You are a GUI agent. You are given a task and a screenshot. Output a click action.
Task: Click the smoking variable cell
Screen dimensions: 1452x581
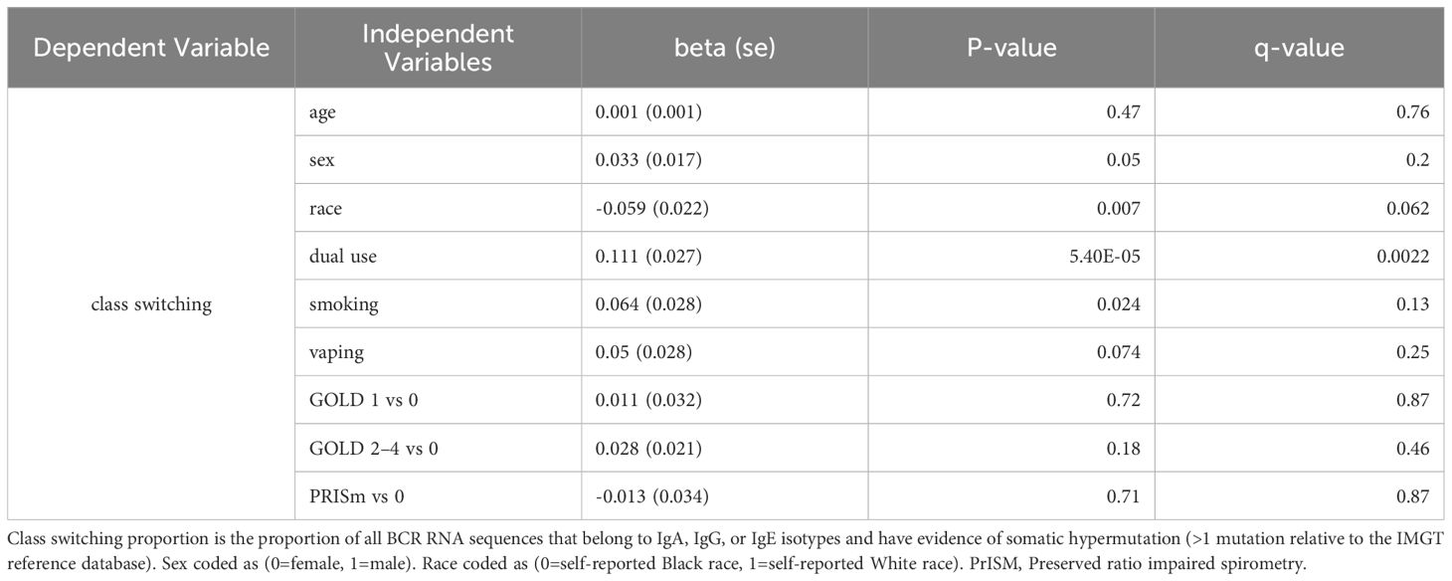click(x=439, y=303)
